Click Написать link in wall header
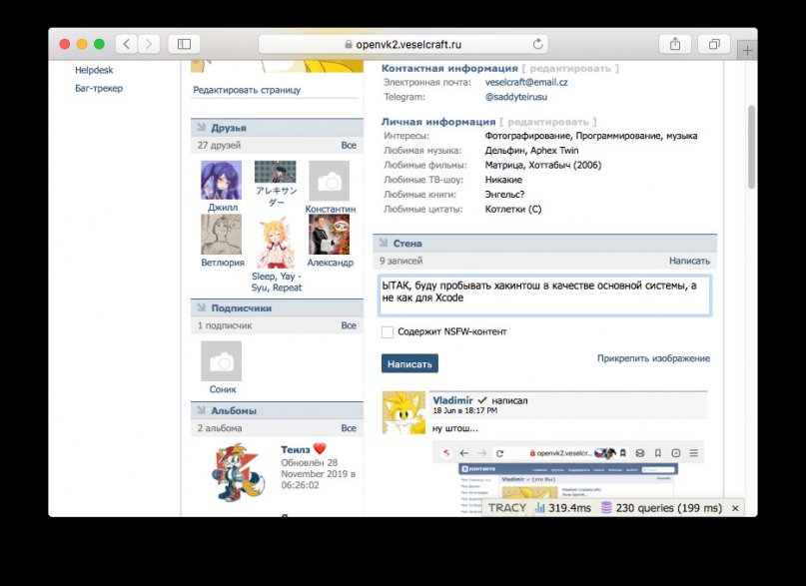 point(689,261)
